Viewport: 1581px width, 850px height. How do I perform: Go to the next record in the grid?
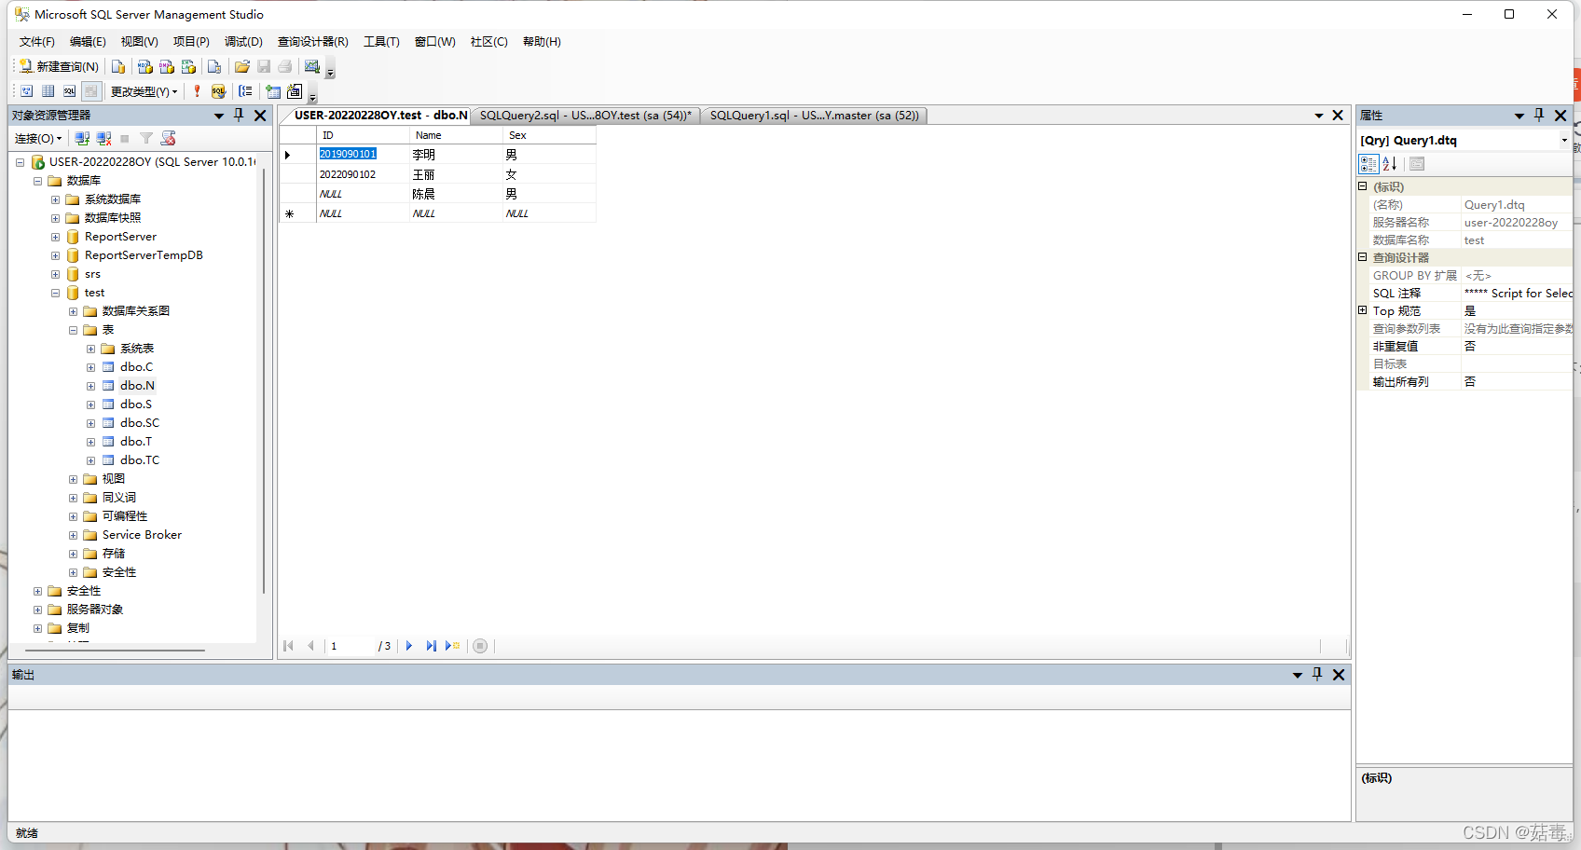(409, 646)
